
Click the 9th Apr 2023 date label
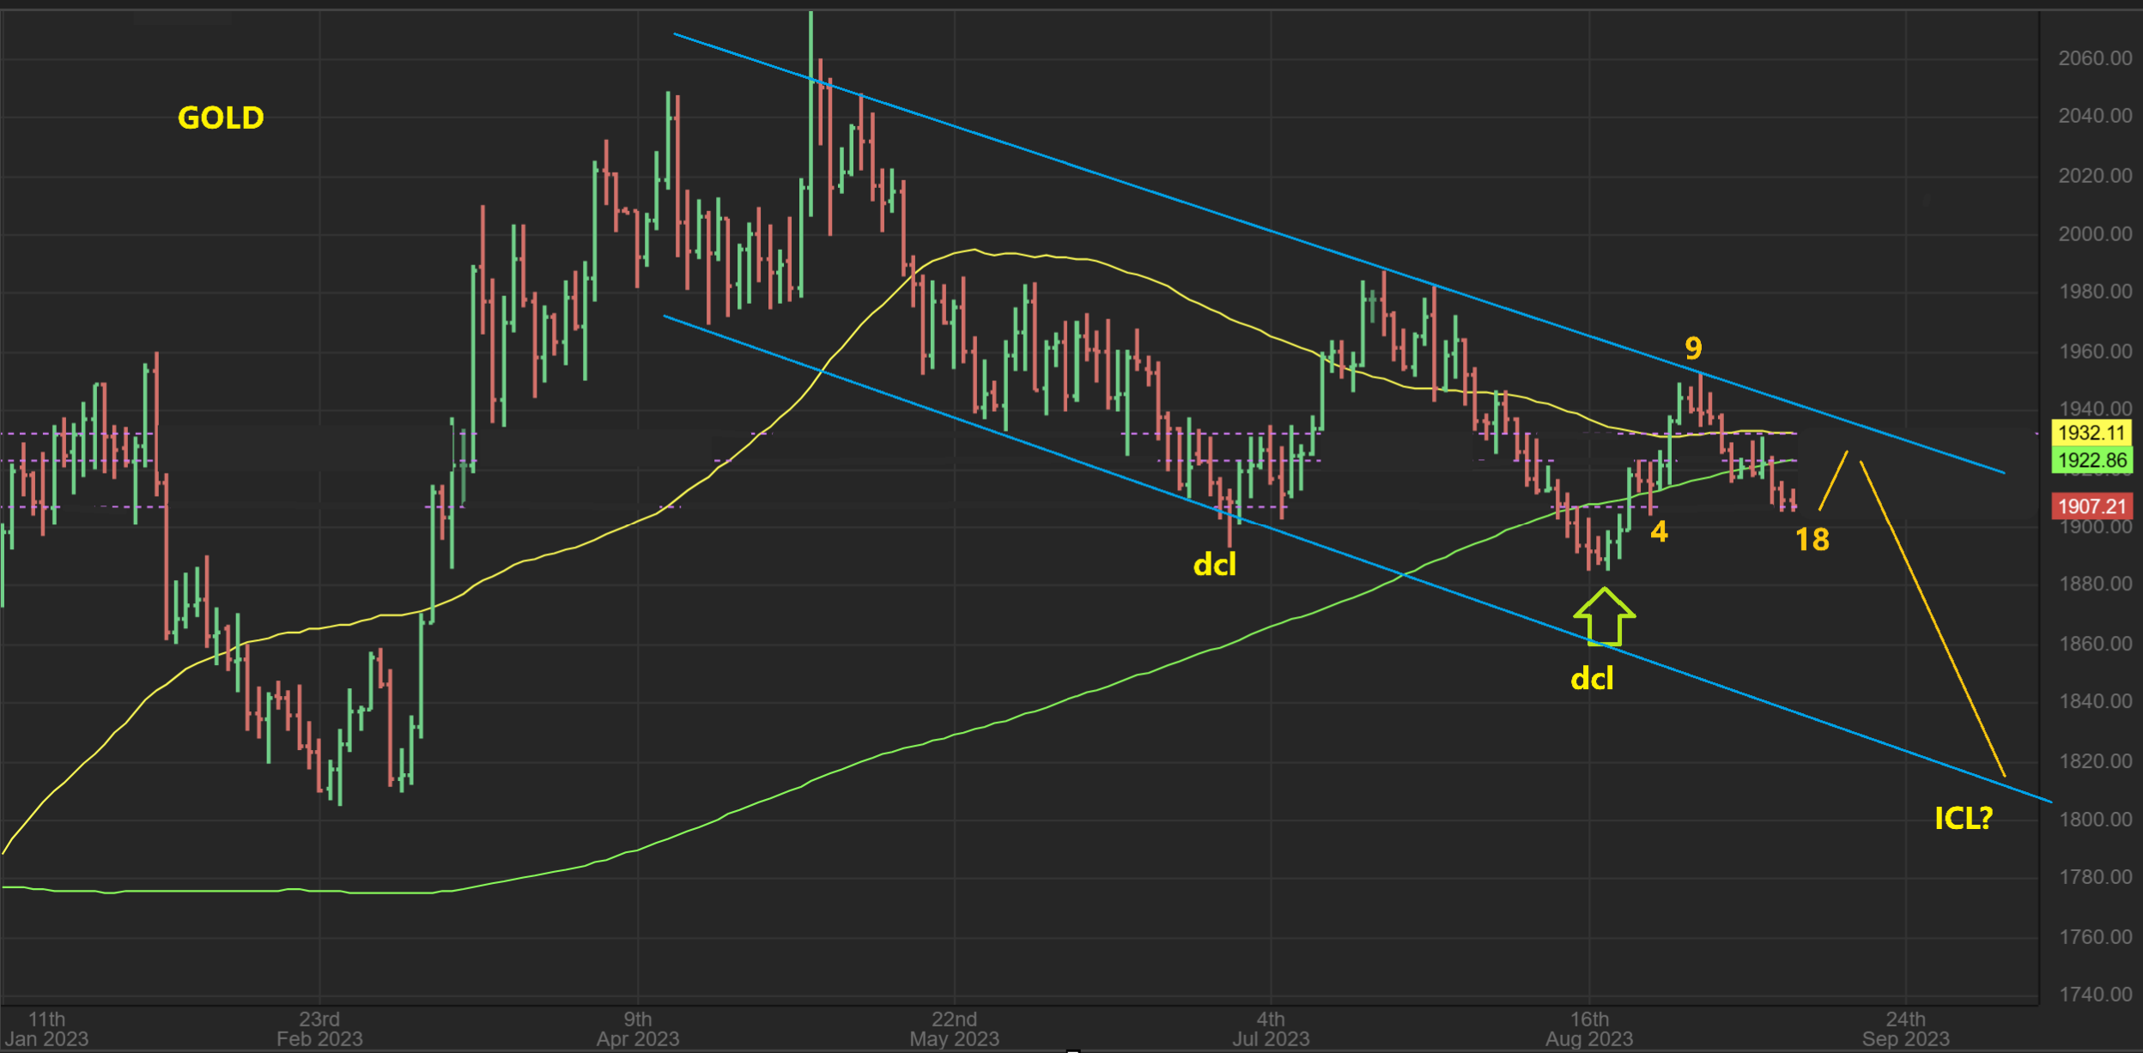[637, 1029]
